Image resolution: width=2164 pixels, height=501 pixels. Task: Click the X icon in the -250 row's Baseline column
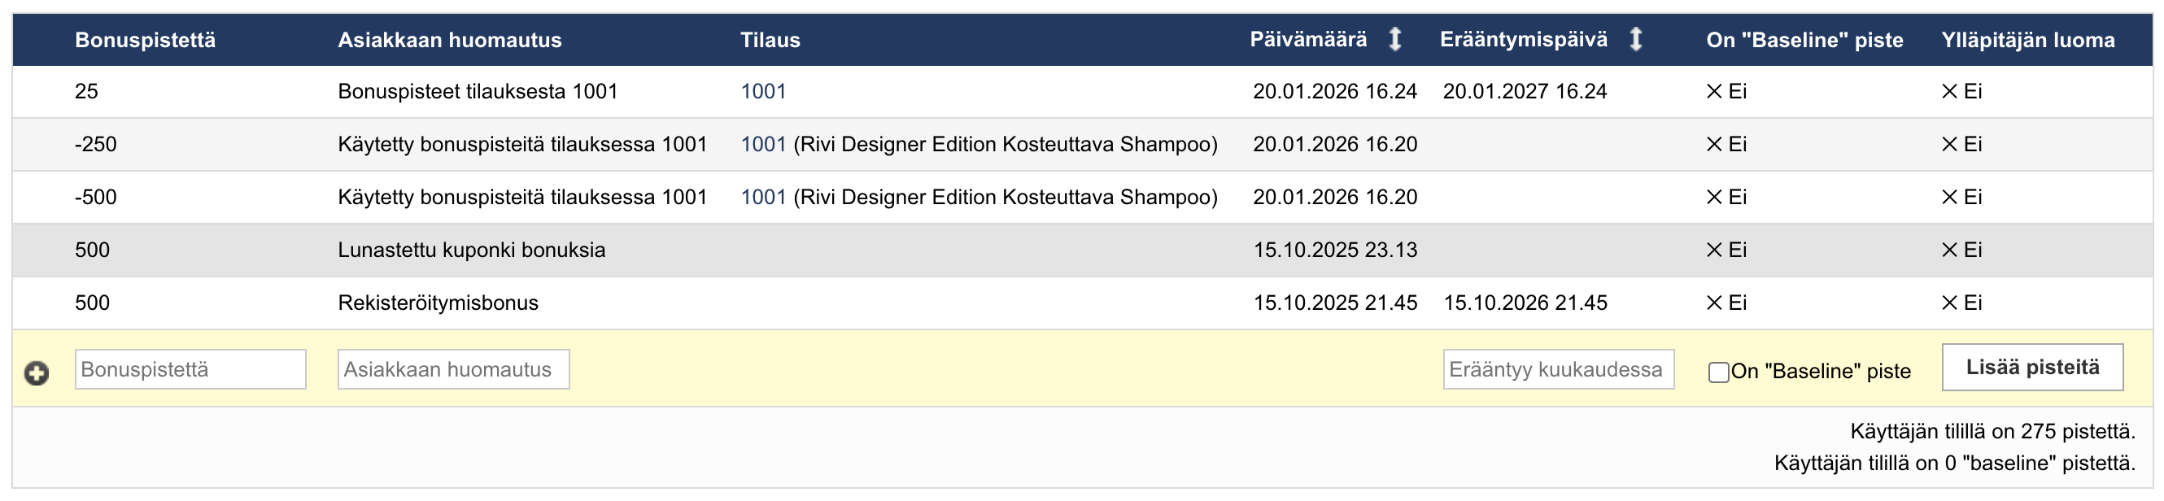pos(1715,144)
